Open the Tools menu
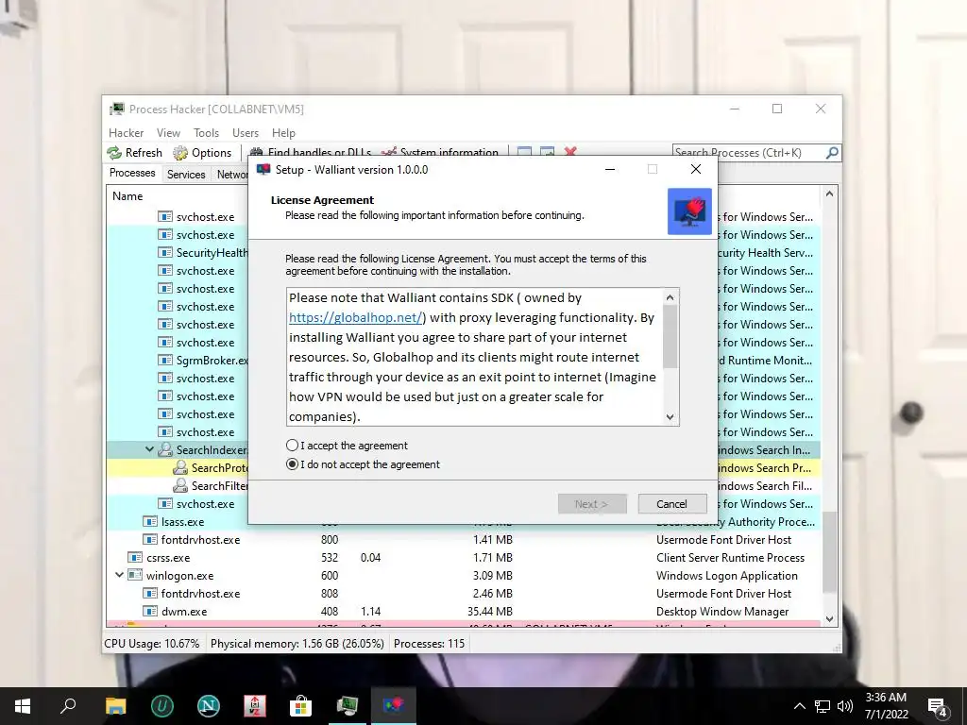This screenshot has height=725, width=967. [x=206, y=132]
